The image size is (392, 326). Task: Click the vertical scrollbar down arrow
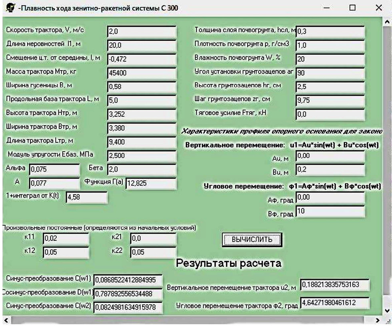(387, 310)
